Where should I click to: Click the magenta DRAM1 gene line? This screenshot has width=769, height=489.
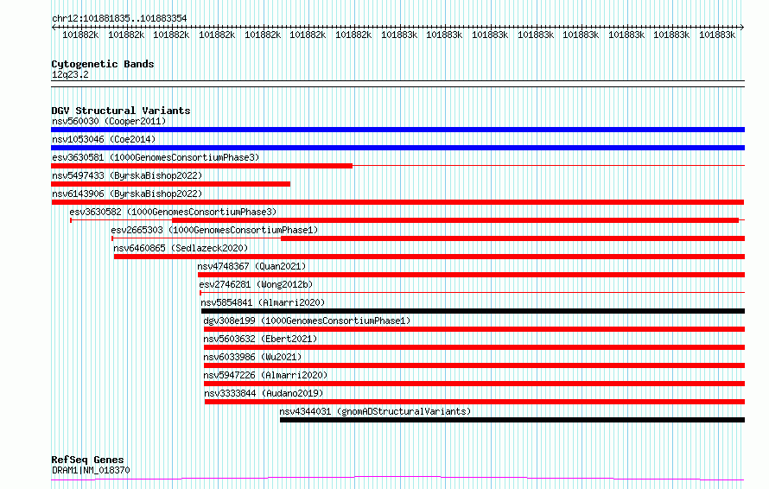click(x=397, y=479)
